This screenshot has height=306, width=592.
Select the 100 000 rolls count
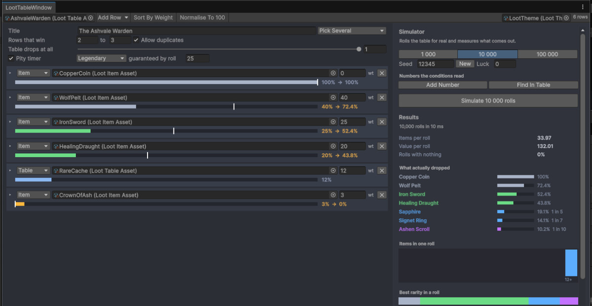pyautogui.click(x=547, y=54)
